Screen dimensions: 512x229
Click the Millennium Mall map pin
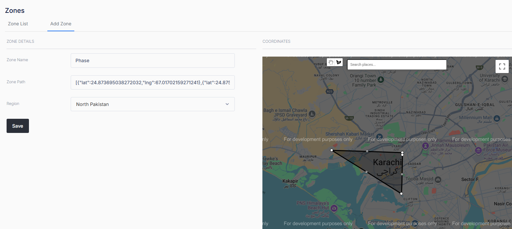[497, 118]
